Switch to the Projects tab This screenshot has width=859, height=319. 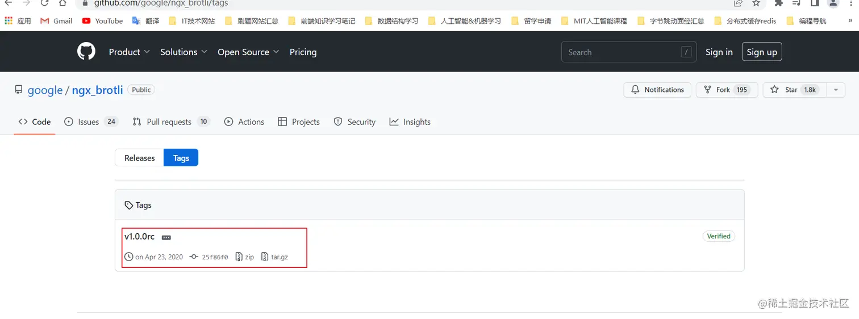pos(299,121)
